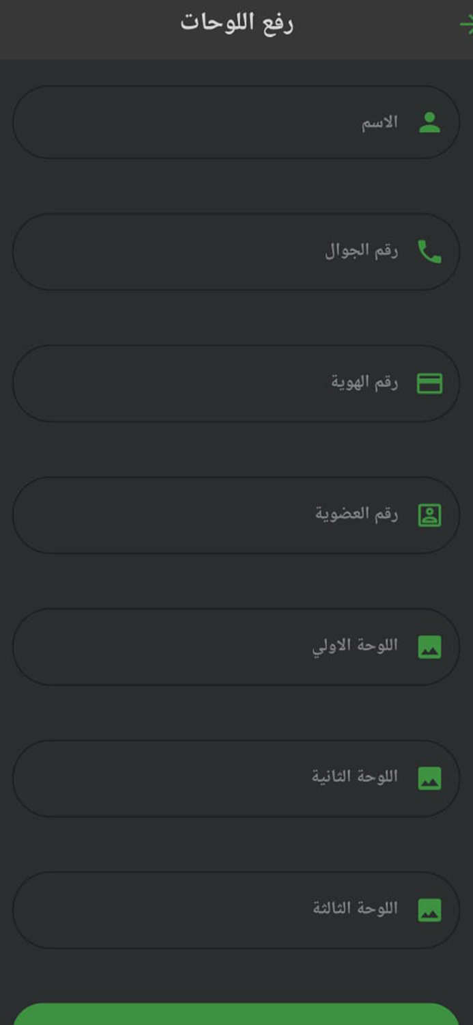Select the phone icon in the mobile number field
The width and height of the screenshot is (473, 1025).
point(430,251)
